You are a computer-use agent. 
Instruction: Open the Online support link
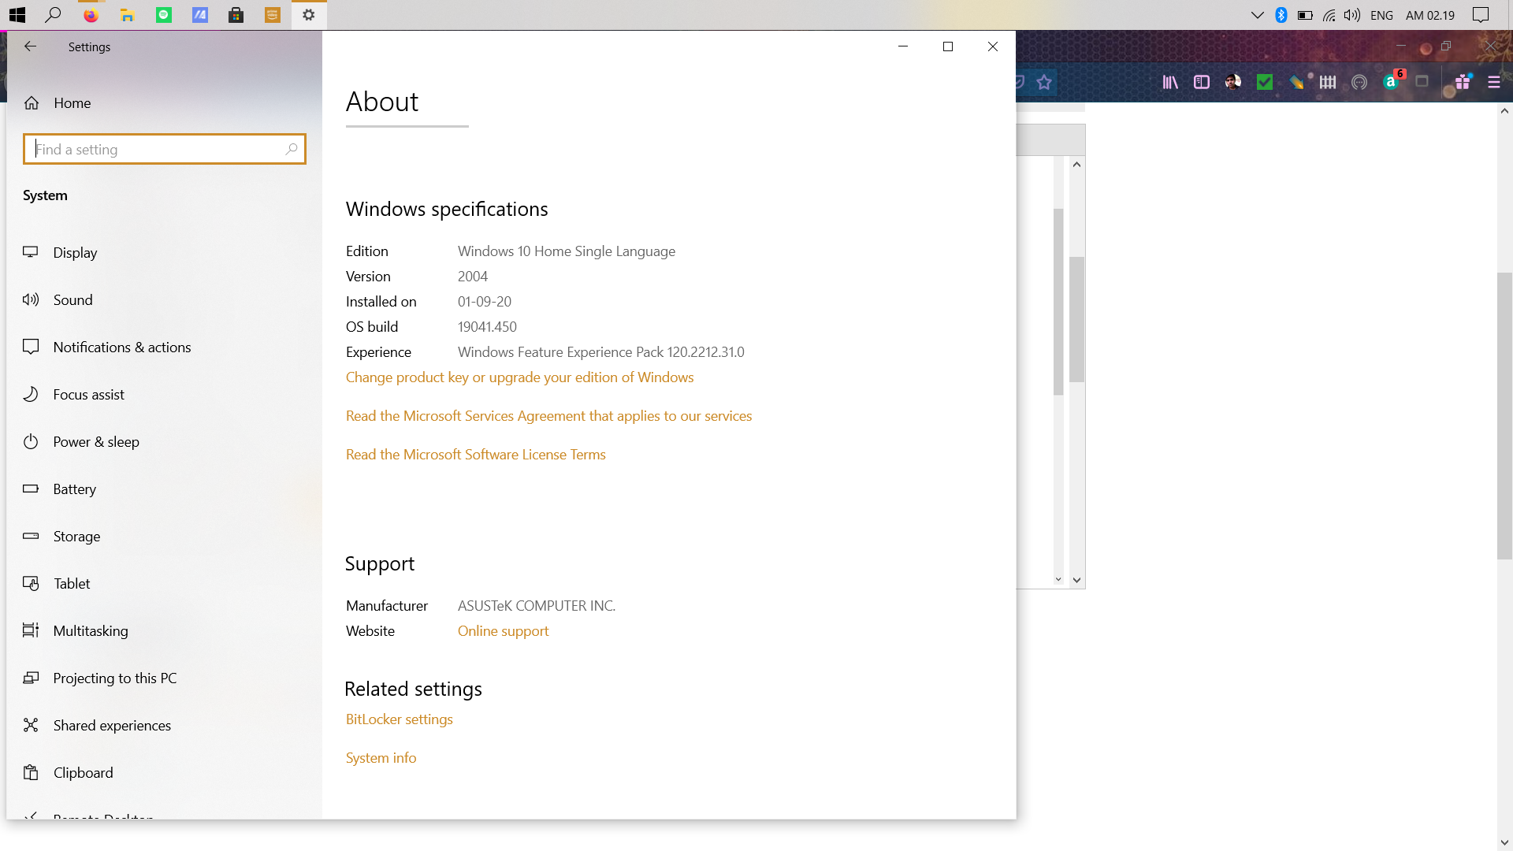click(x=503, y=631)
